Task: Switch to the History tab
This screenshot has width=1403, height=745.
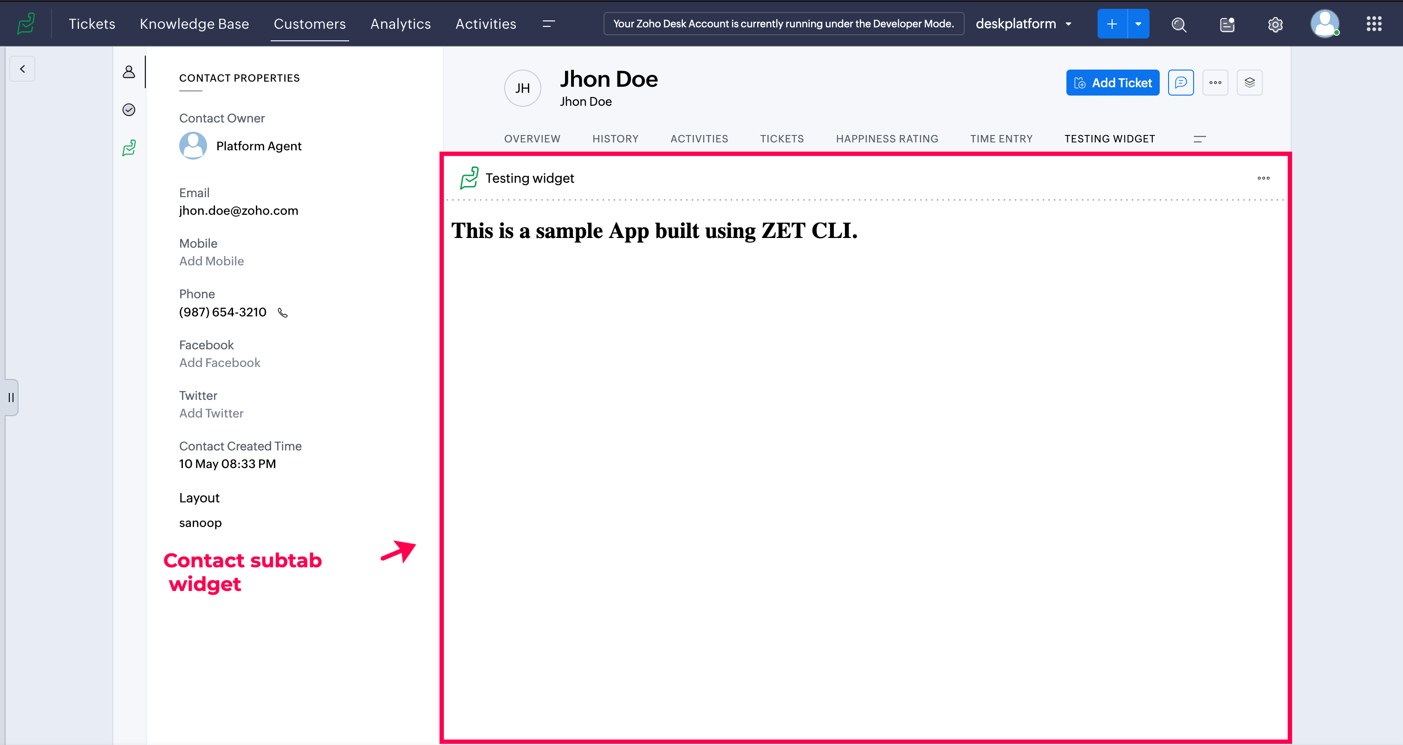Action: coord(615,139)
